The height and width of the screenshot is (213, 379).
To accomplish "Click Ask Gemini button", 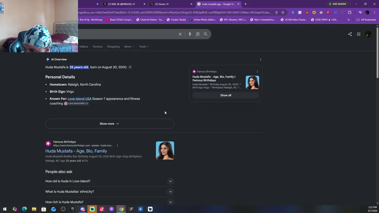I will [337, 4].
